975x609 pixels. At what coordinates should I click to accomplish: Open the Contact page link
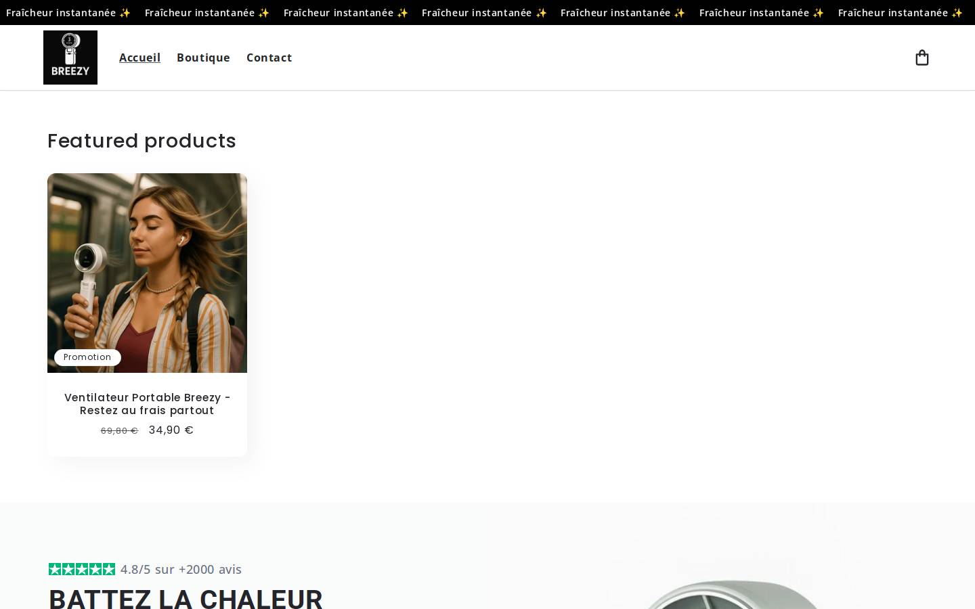click(269, 58)
